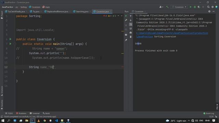Pin the Run tab
The width and height of the screenshot is (219, 123).
tap(126, 40)
